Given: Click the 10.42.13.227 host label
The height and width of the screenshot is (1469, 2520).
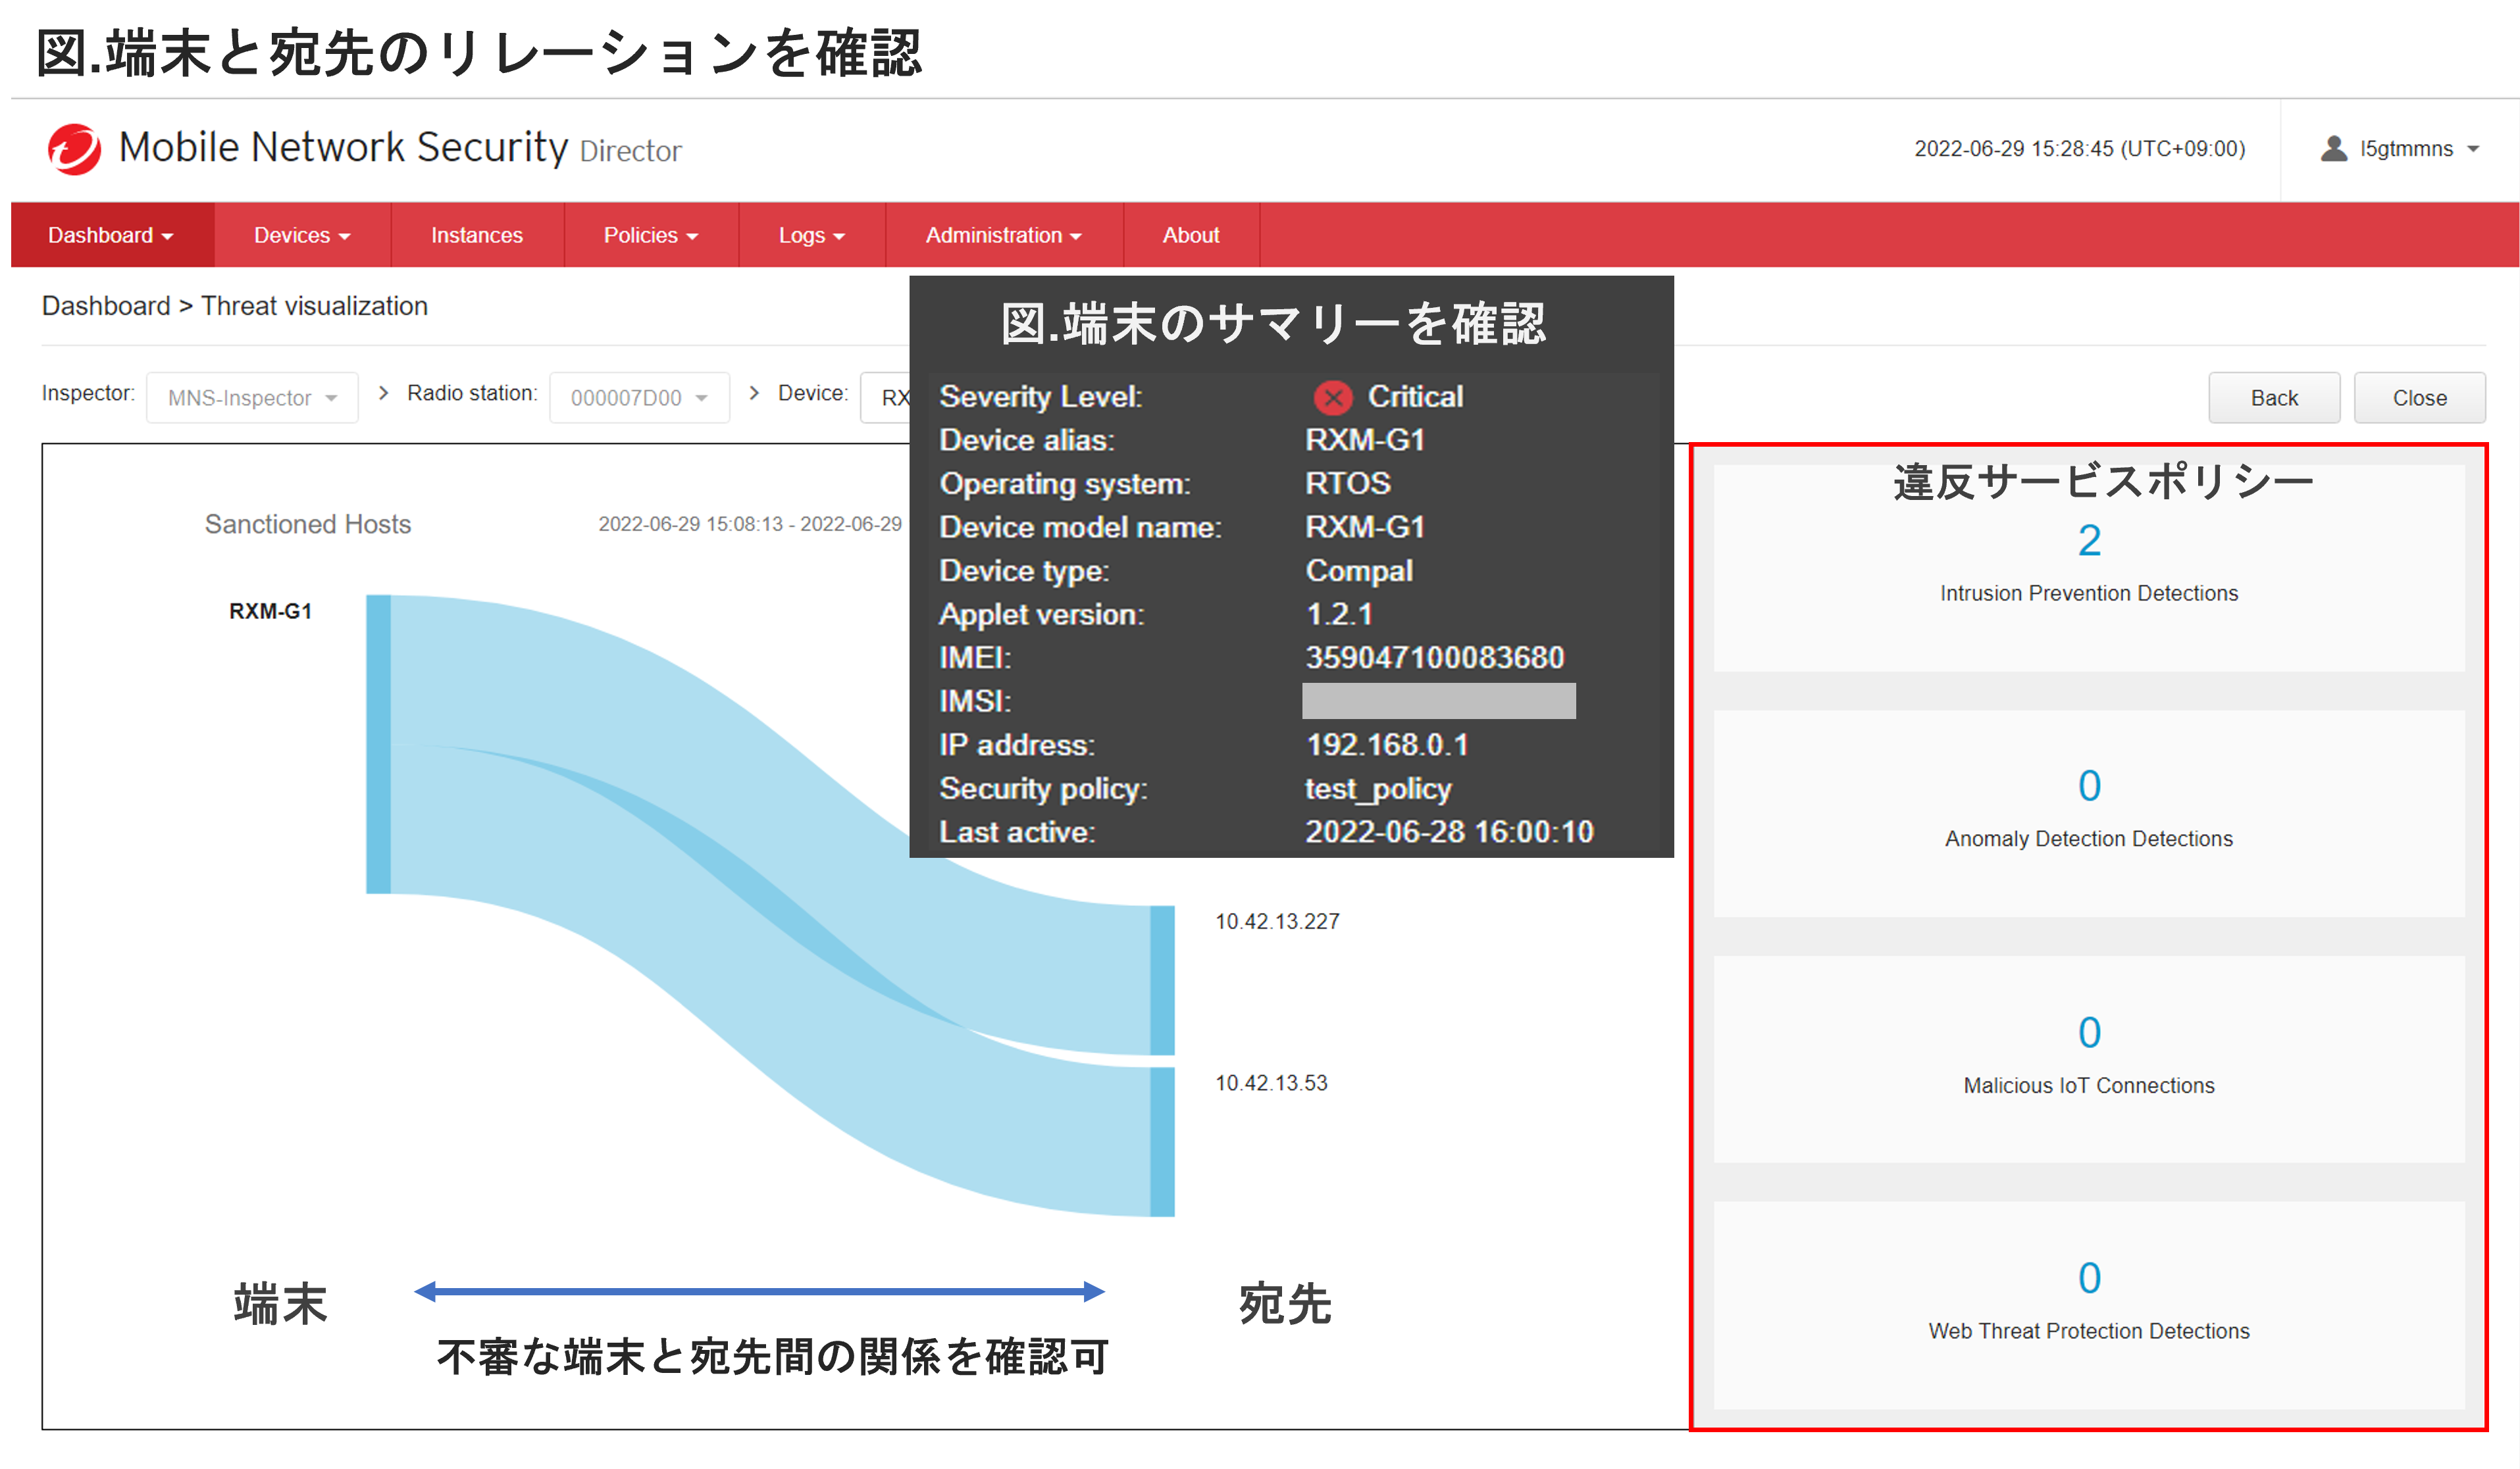Looking at the screenshot, I should pyautogui.click(x=1277, y=922).
